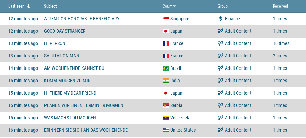Image resolution: width=306 pixels, height=138 pixels.
Task: Click the Adult Content icon in GOOD DAY STRANGER row
Action: [x=221, y=31]
